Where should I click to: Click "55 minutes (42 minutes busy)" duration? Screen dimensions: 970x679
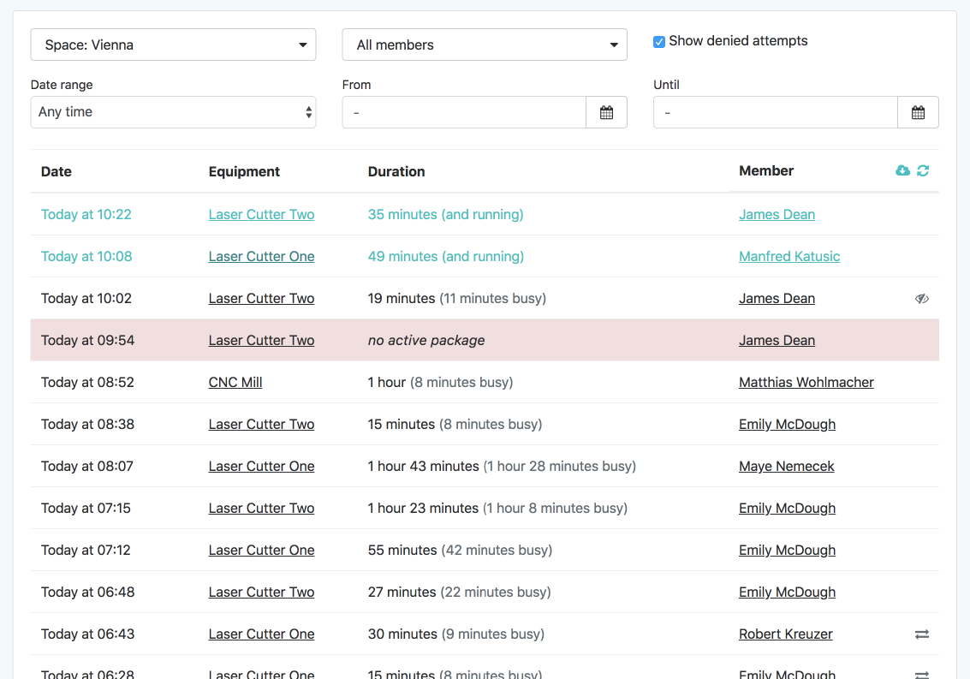(460, 551)
